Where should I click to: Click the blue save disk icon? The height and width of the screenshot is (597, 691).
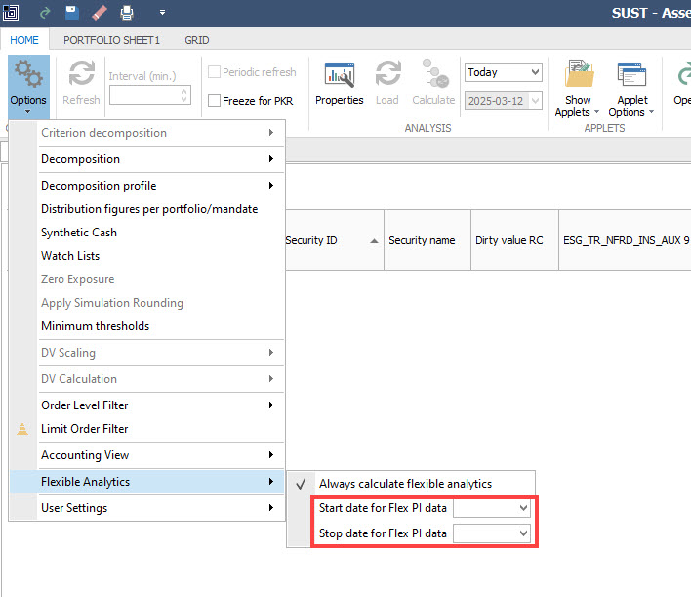[x=72, y=13]
